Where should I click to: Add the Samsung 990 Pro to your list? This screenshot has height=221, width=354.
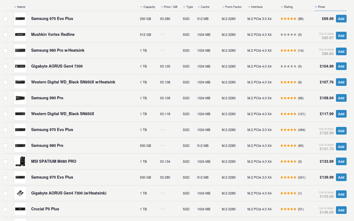pos(341,98)
